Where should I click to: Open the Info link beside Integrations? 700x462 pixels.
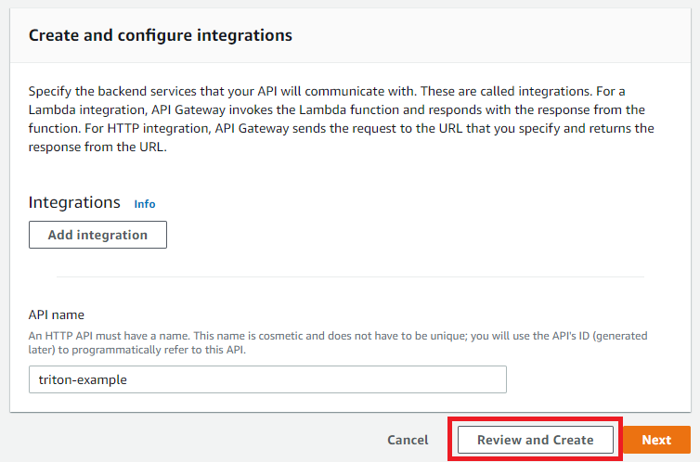coord(145,204)
